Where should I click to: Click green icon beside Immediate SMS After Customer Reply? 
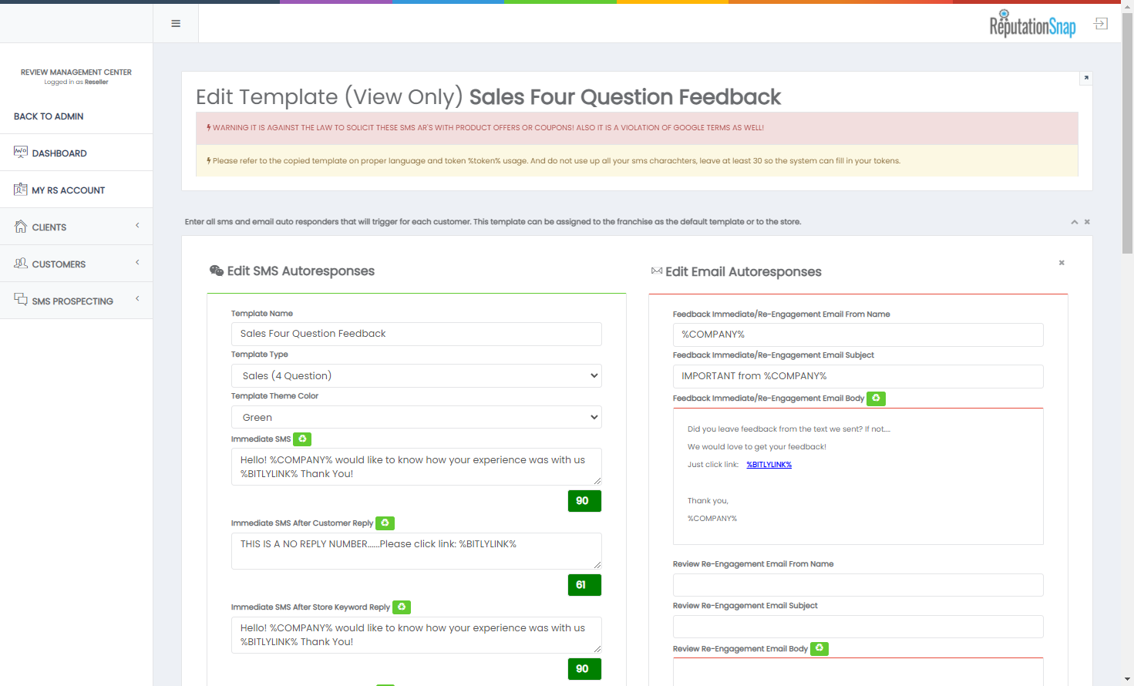(x=385, y=523)
